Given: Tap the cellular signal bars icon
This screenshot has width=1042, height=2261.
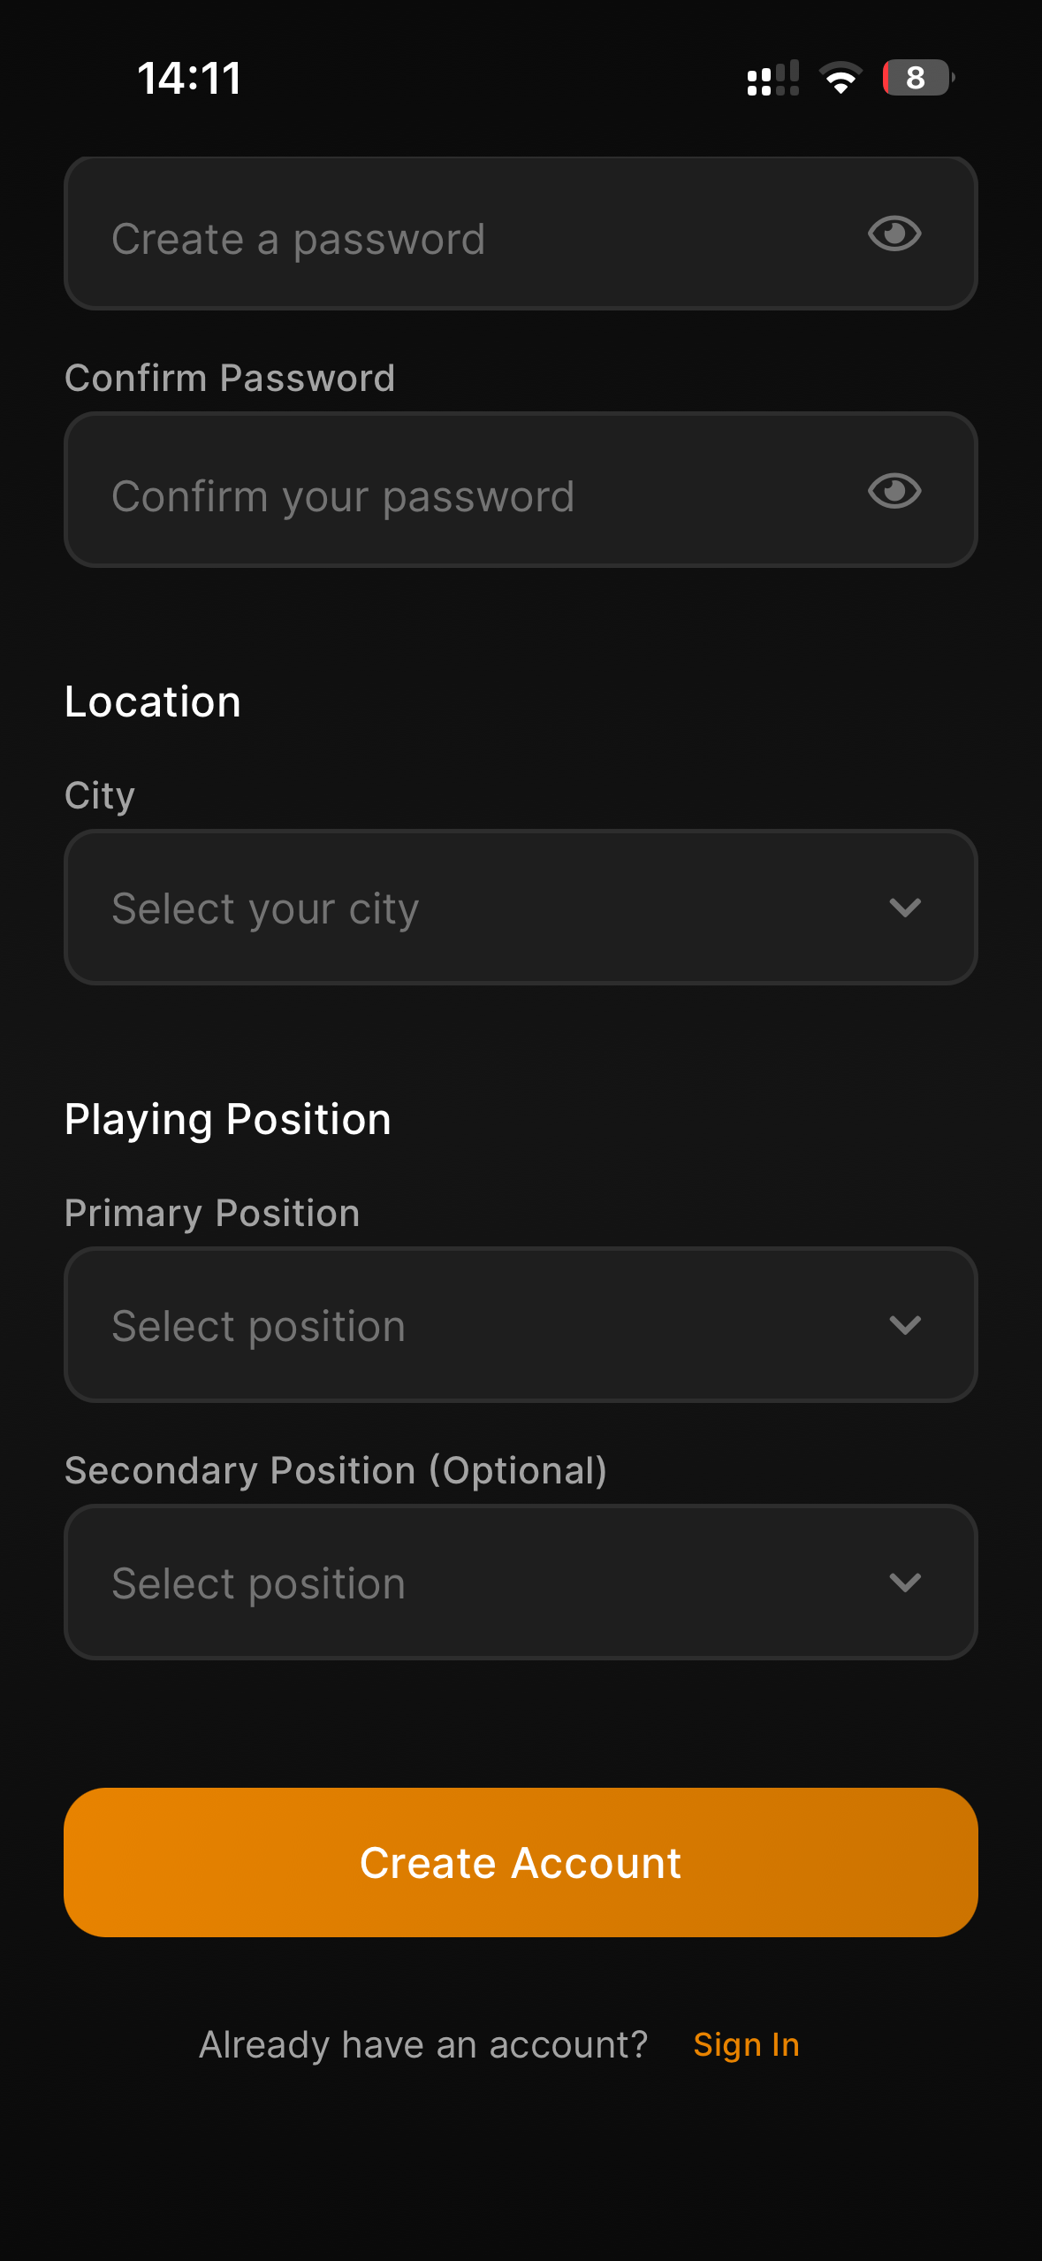Looking at the screenshot, I should coord(772,79).
